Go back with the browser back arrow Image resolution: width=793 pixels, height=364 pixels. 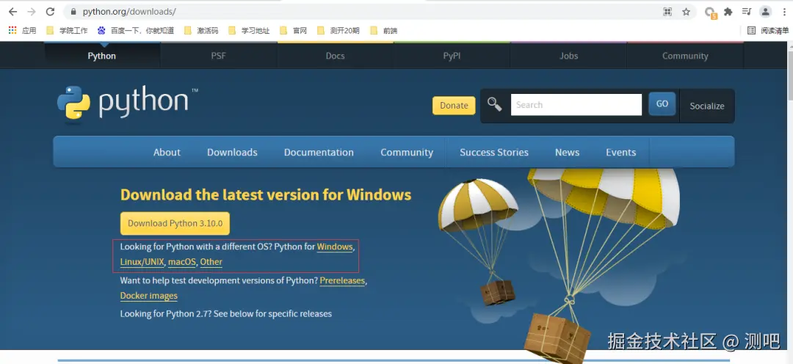tap(12, 12)
